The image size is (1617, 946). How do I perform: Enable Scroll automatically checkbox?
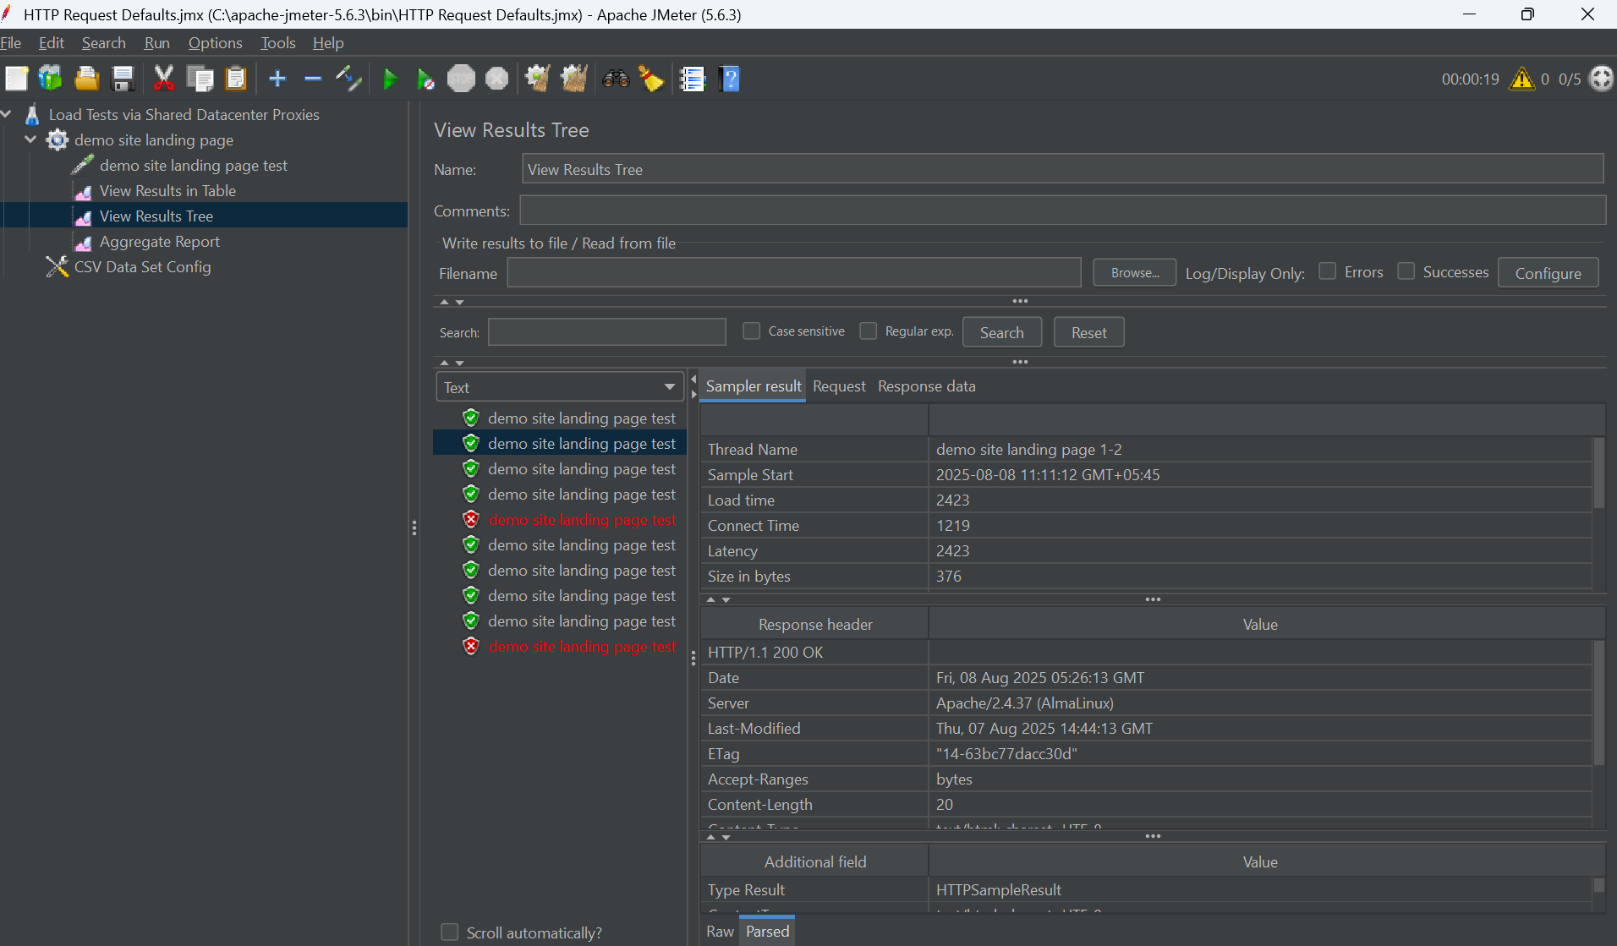pyautogui.click(x=450, y=932)
